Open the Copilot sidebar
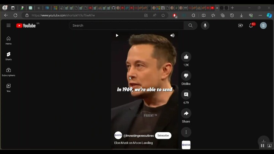Viewport: 274px width, 154px height. click(269, 15)
